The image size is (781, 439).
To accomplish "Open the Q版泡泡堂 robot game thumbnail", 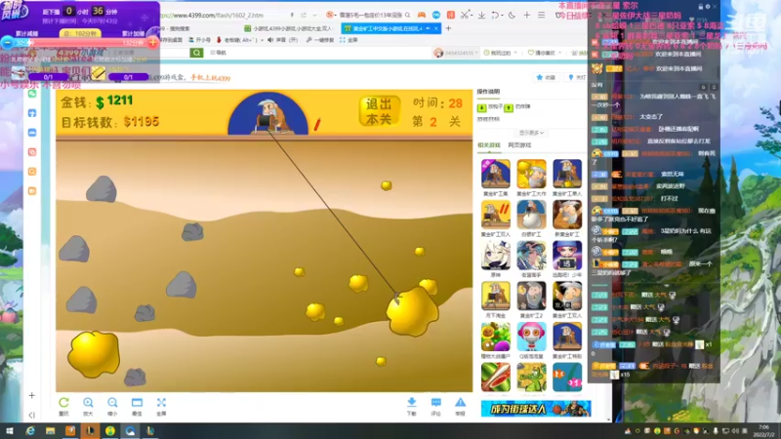I will click(x=531, y=337).
